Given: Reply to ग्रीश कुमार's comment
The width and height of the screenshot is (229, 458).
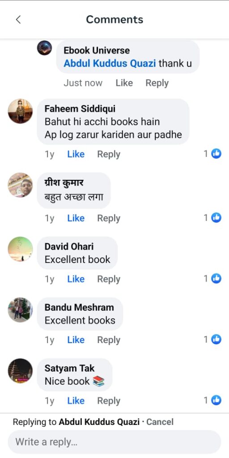Looking at the screenshot, I should (109, 218).
